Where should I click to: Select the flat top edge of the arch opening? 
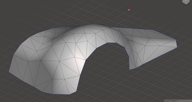click(x=112, y=43)
